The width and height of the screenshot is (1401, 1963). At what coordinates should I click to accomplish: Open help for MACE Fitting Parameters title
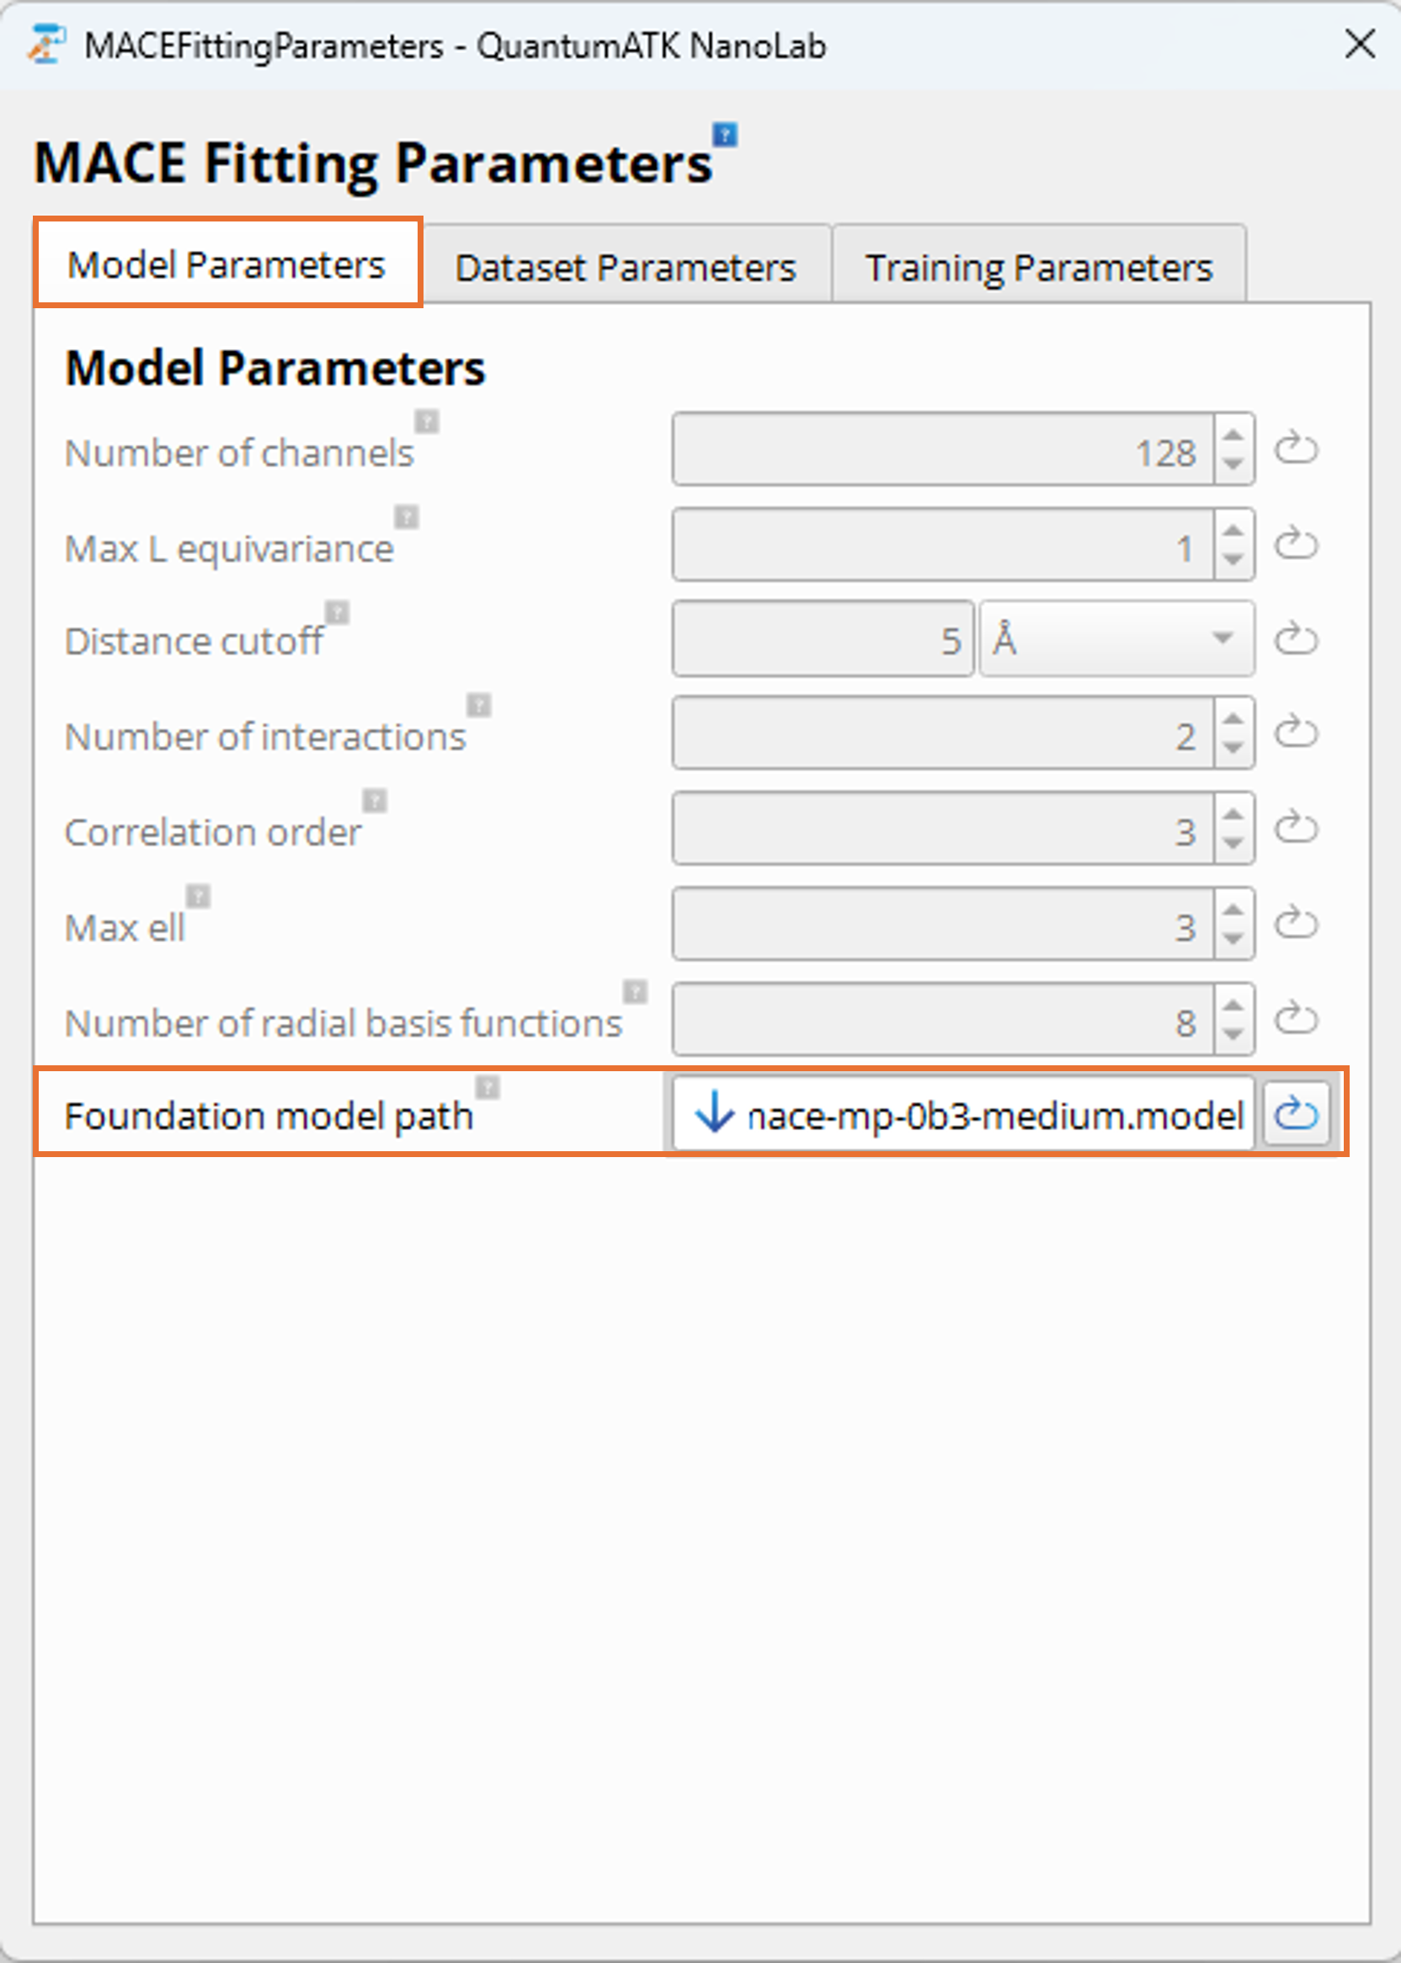pos(725,135)
